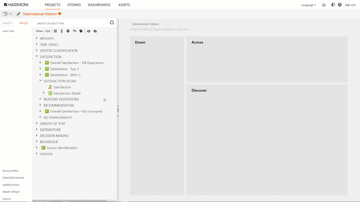Expand the VISITOR CLASSIFICATION folder
This screenshot has height=202, width=360.
(x=37, y=50)
